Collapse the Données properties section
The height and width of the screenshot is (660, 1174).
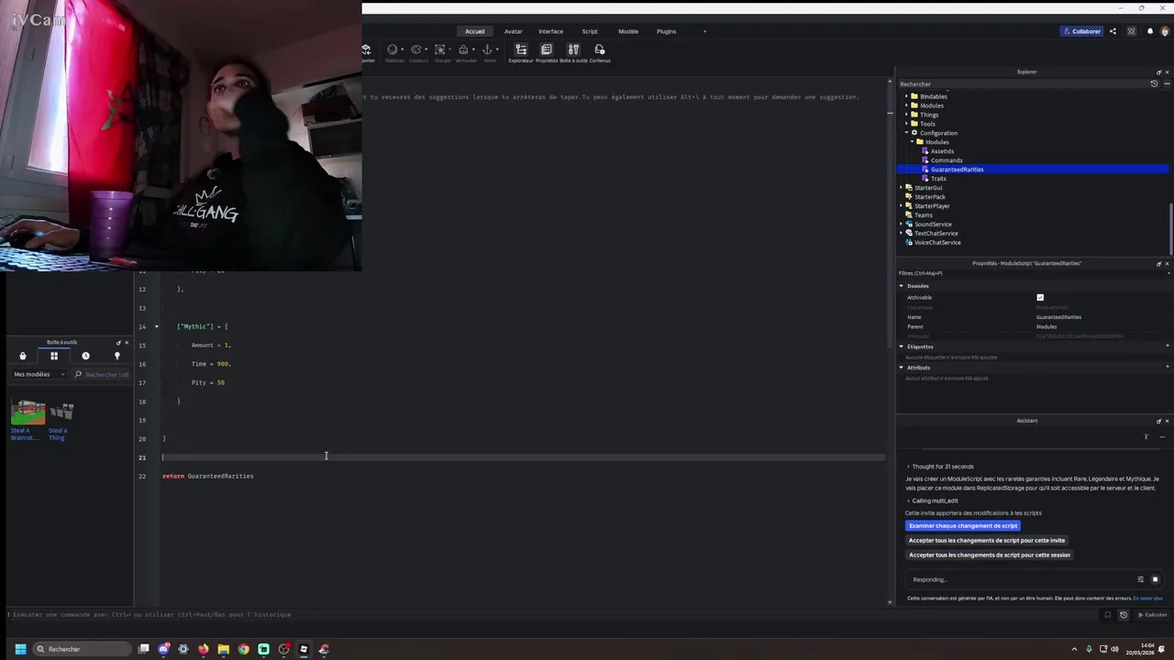click(902, 286)
